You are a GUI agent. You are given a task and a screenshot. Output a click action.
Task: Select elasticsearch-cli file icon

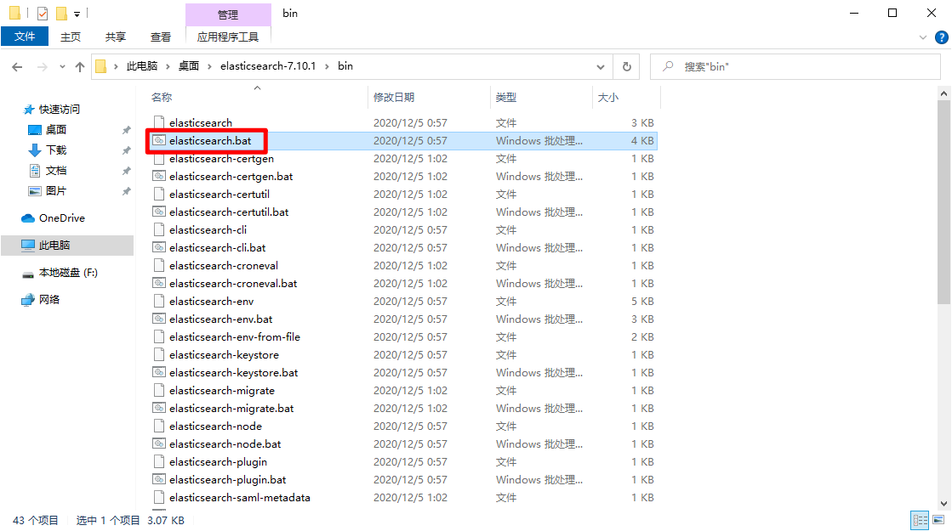[x=159, y=229]
